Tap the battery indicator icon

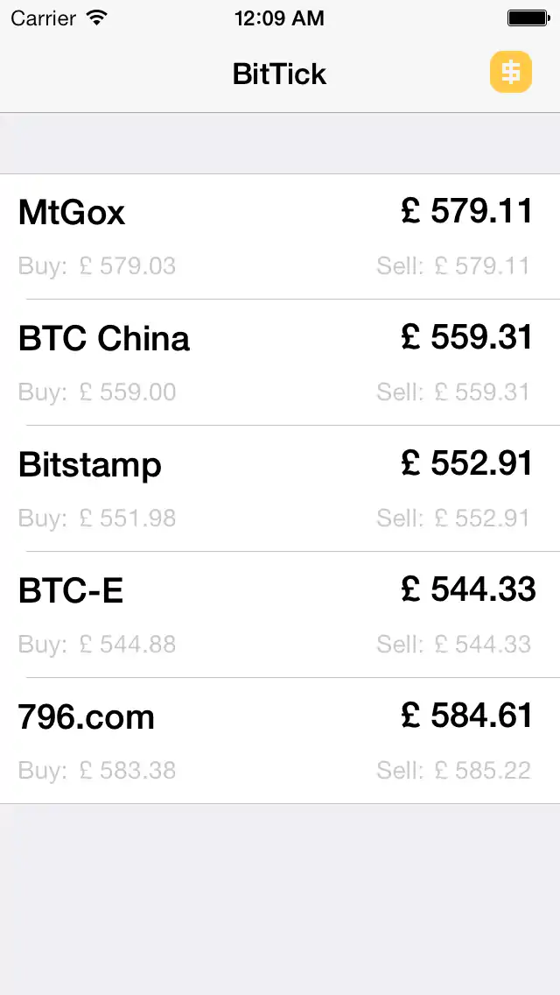[528, 18]
